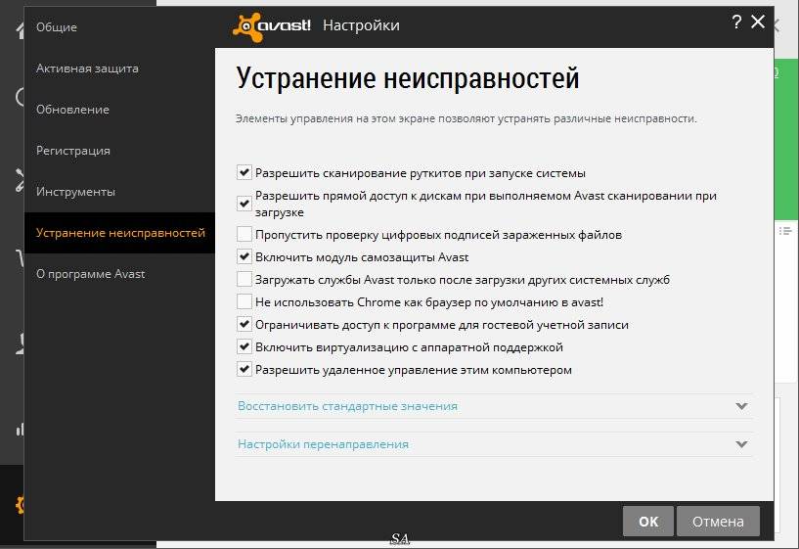This screenshot has width=799, height=549.
Task: Open the Регистрация settings section
Action: point(73,151)
